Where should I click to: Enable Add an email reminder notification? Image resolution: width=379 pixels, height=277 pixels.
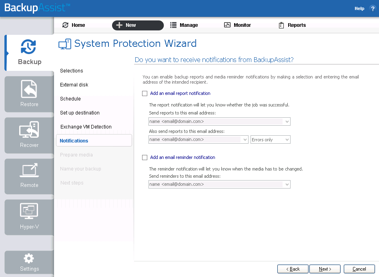[x=144, y=158]
